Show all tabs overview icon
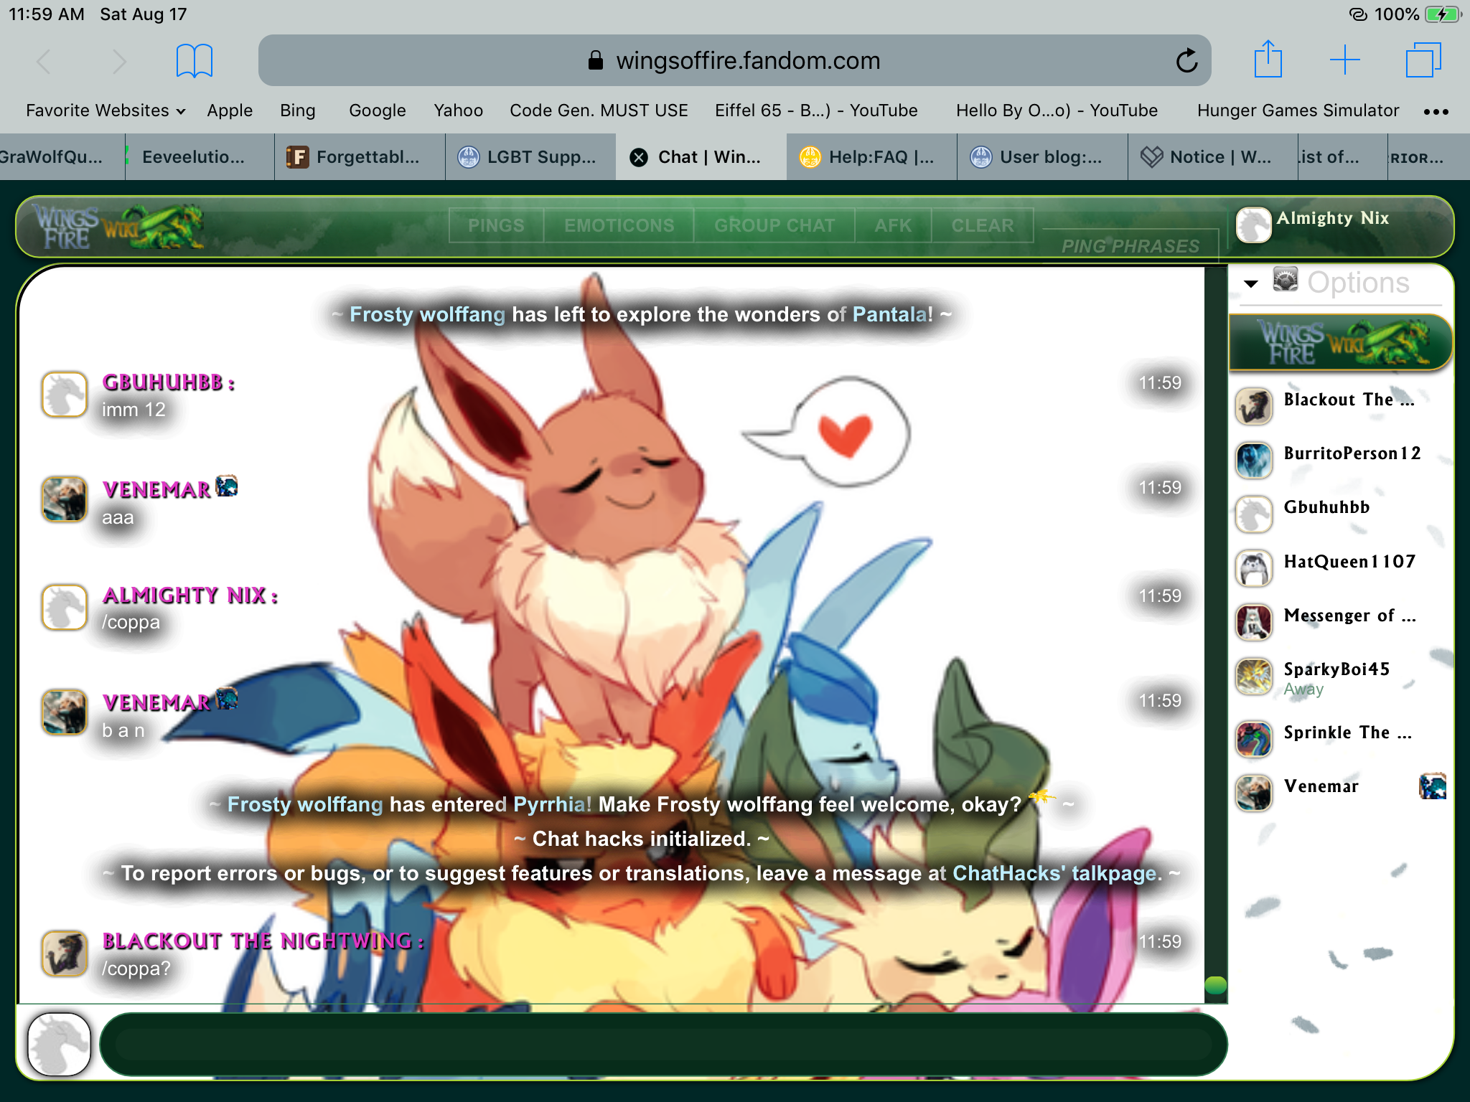 (x=1423, y=60)
